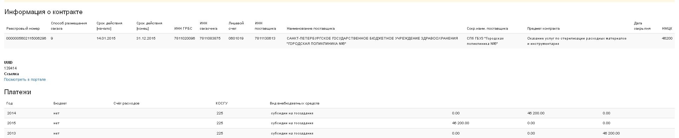Click the 'Предмет контракта' column header
The height and width of the screenshot is (138, 679).
click(x=543, y=29)
